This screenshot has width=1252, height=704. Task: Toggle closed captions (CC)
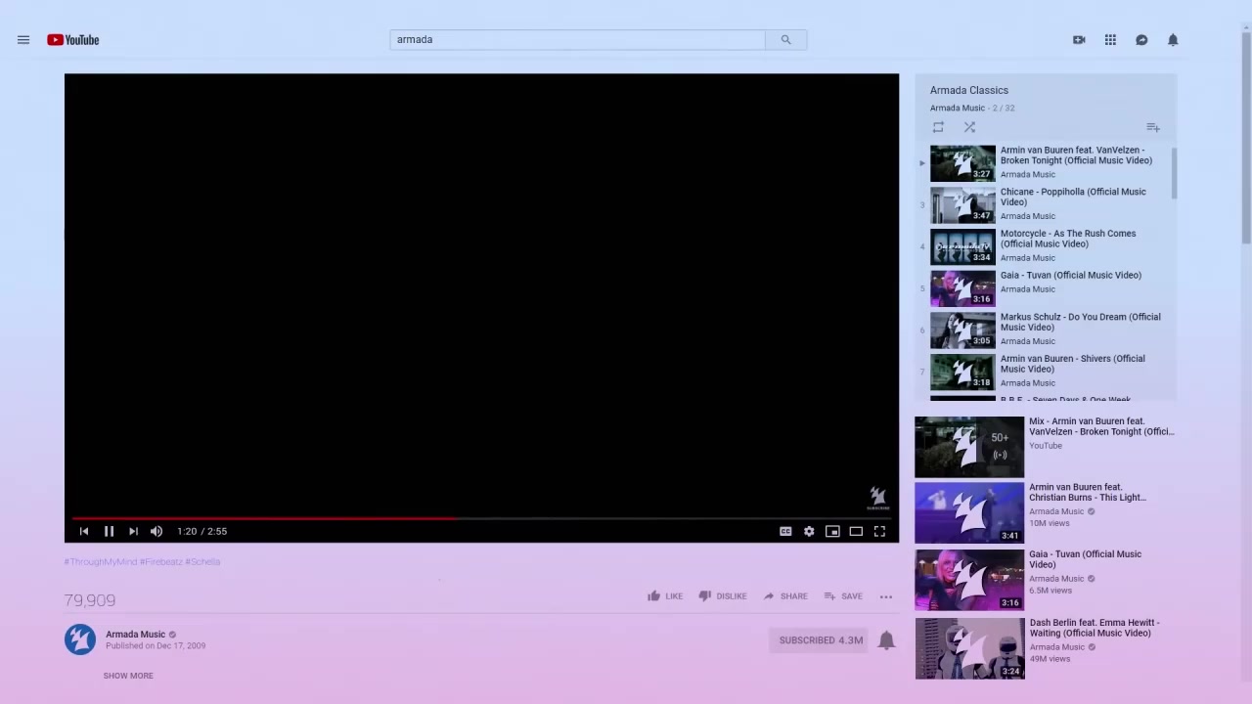click(785, 531)
